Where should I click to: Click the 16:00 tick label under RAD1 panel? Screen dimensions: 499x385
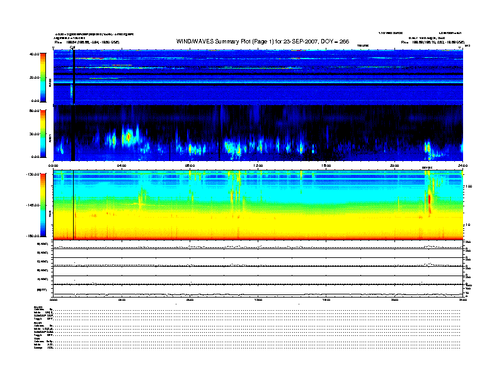326,165
